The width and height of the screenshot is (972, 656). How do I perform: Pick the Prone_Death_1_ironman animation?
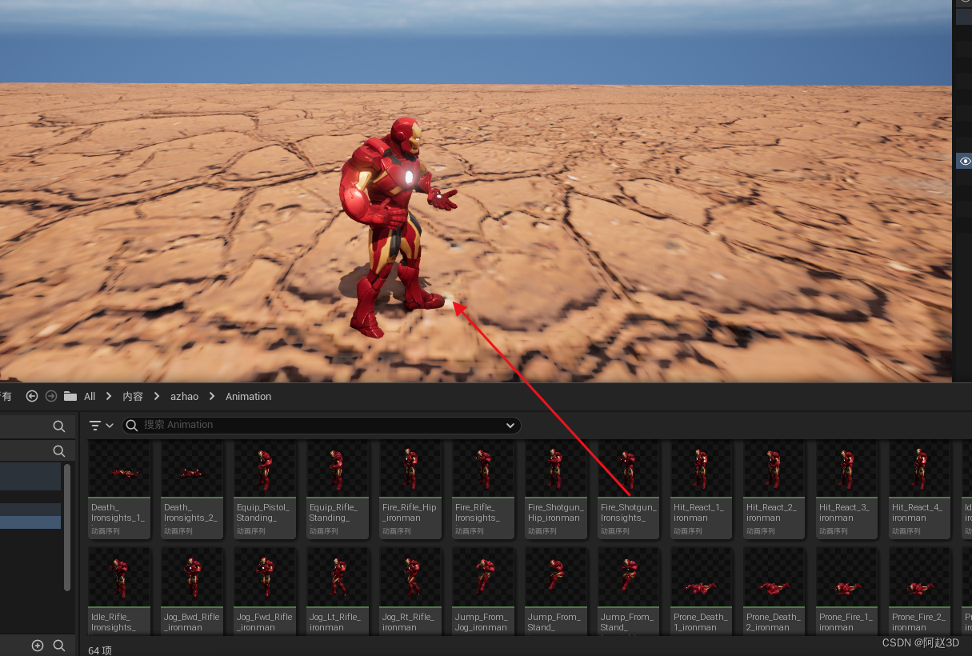pos(702,591)
